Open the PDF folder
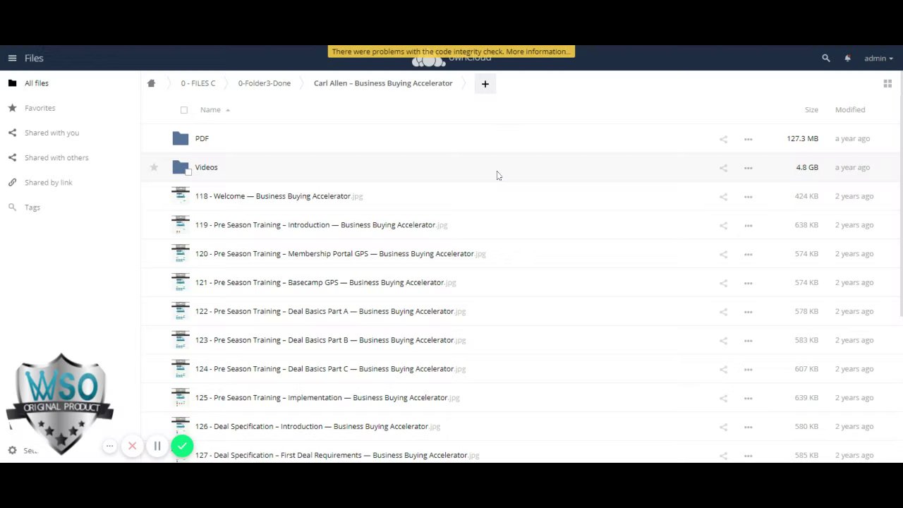This screenshot has width=903, height=508. click(202, 139)
